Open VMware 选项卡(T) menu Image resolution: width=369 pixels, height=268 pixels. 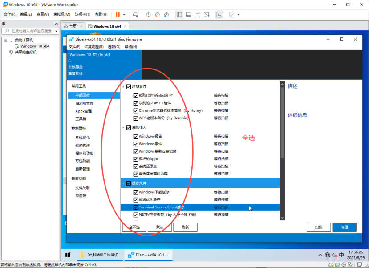point(83,14)
